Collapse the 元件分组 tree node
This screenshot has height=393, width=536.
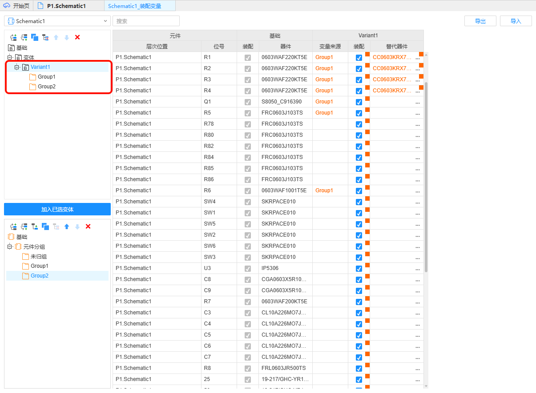(10, 246)
